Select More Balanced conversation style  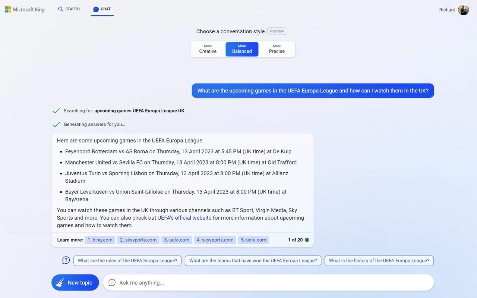[x=242, y=49]
